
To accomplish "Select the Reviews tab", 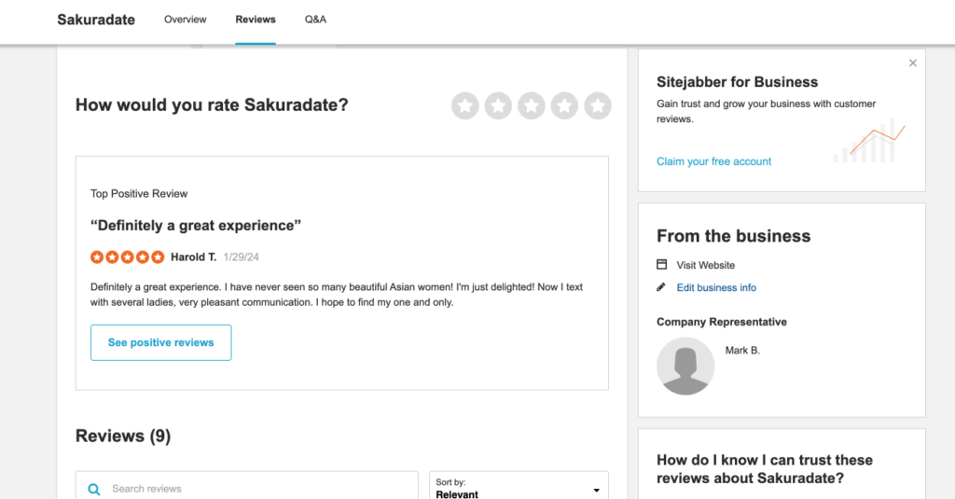I will (x=256, y=20).
